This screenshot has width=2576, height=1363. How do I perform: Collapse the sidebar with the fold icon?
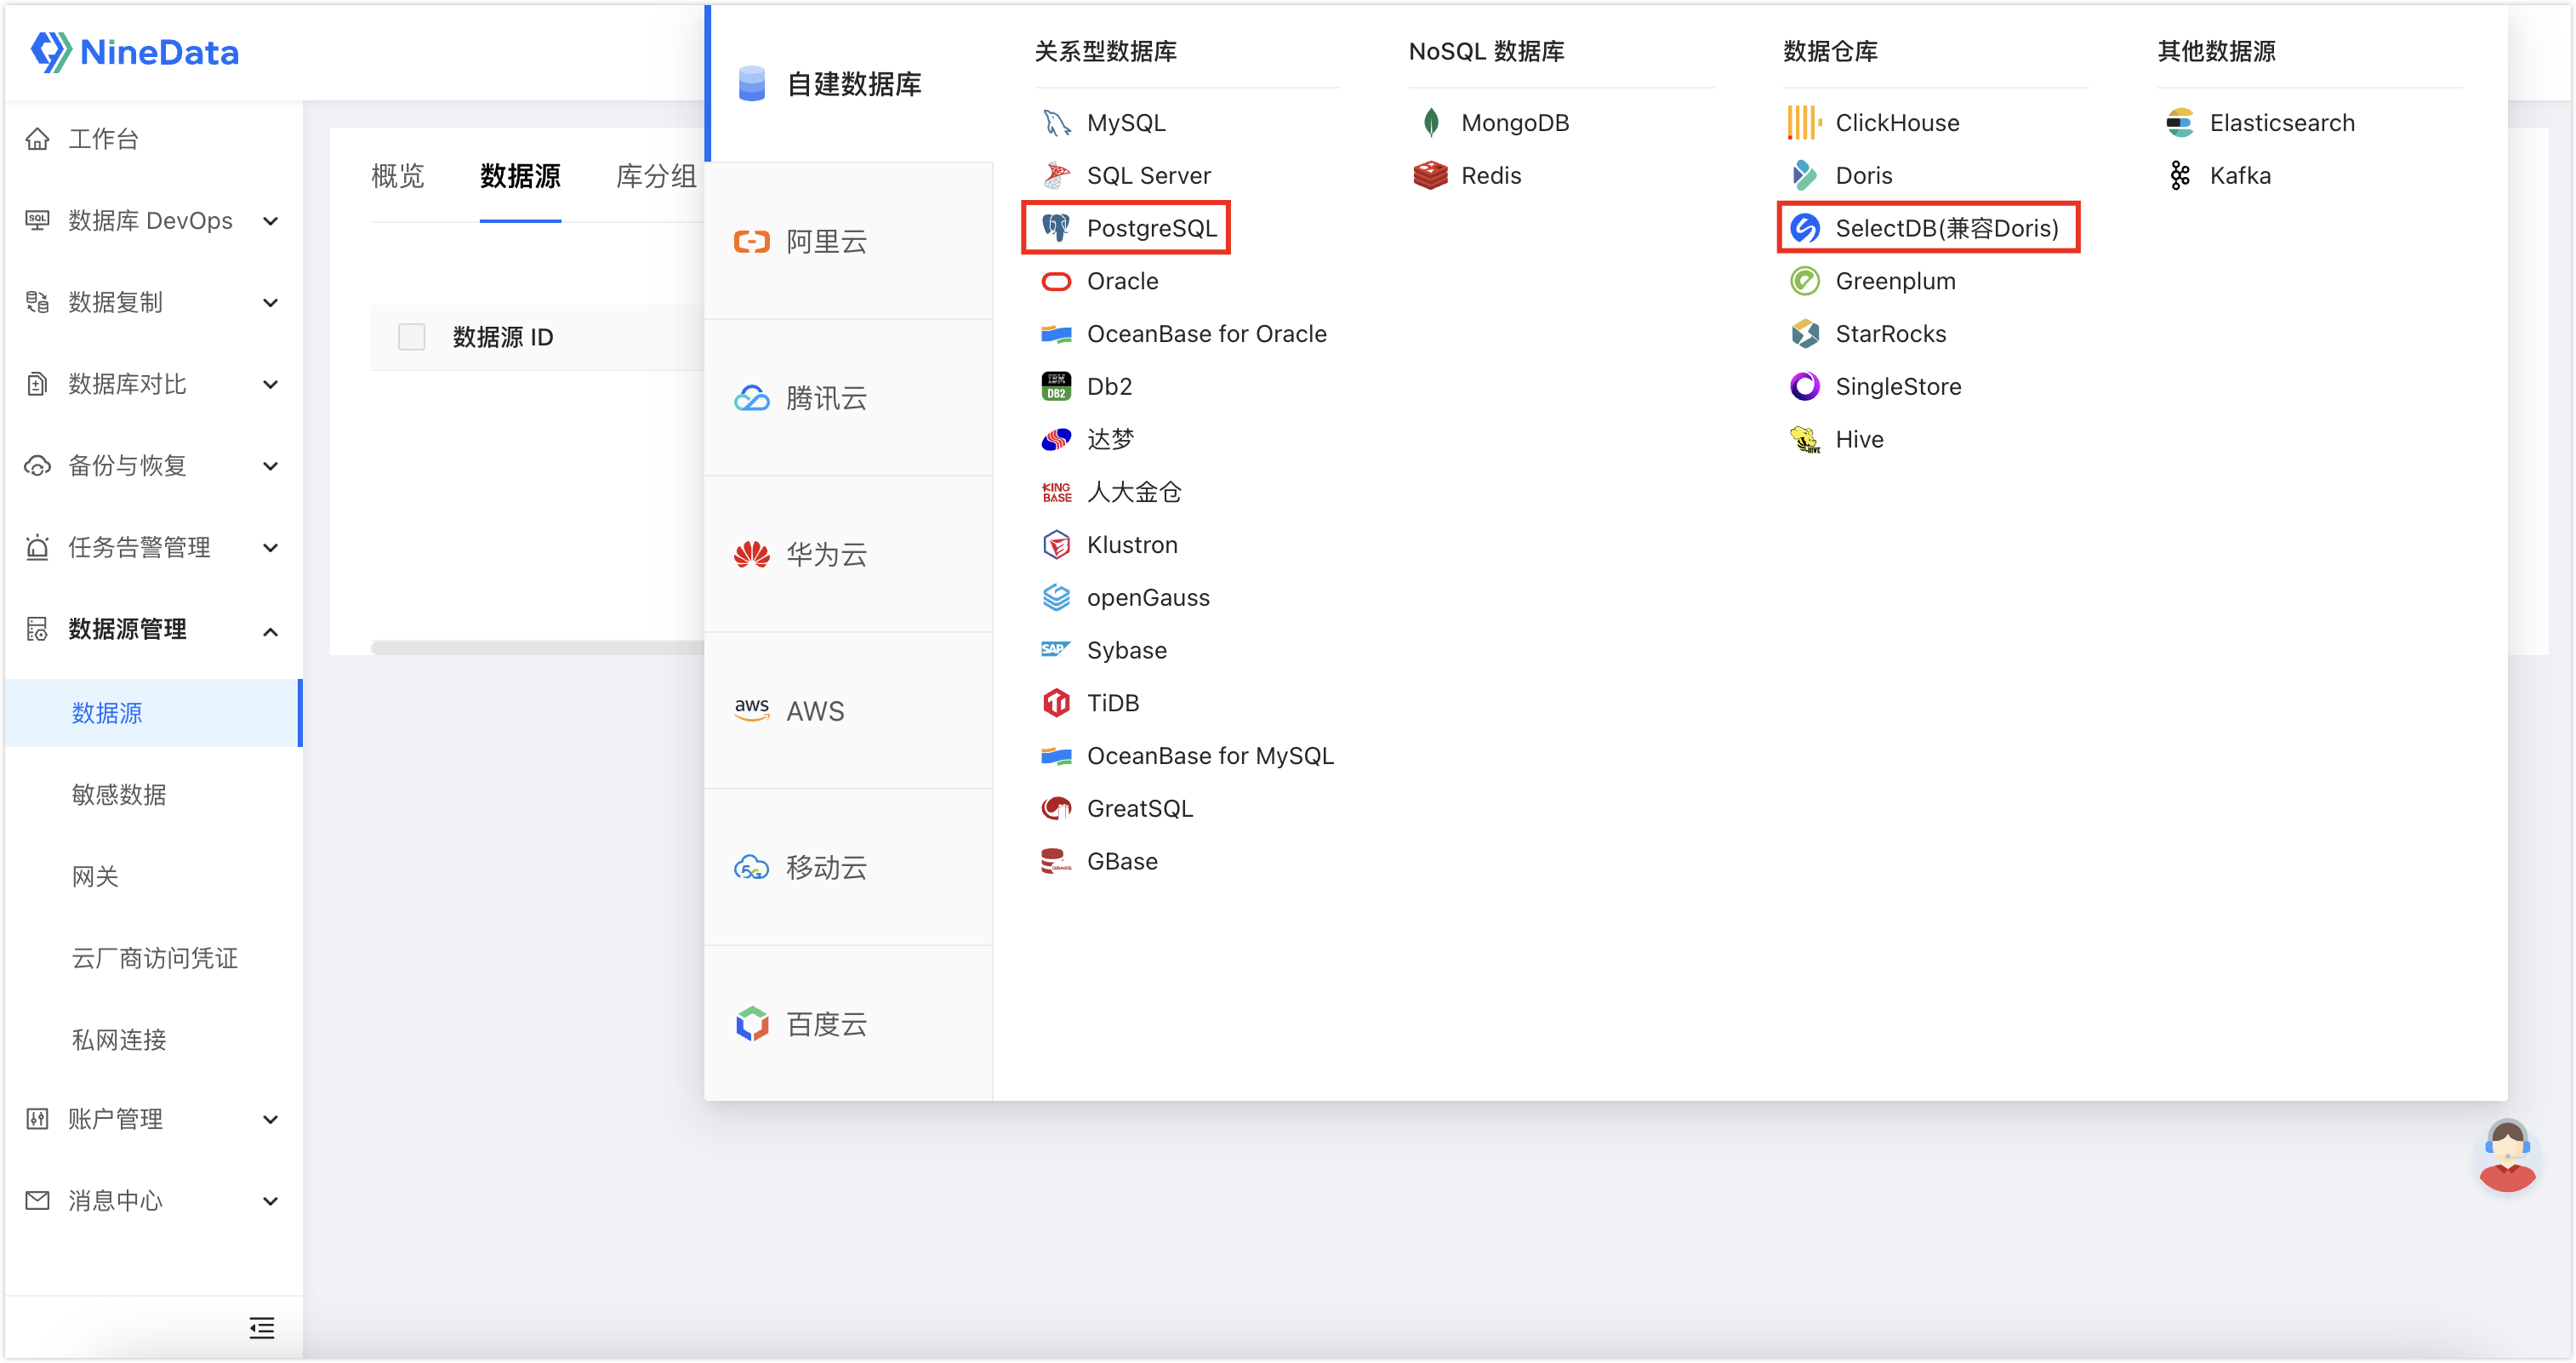(x=262, y=1328)
